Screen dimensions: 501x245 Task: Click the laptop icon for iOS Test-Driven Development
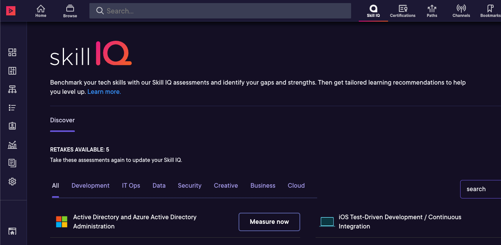(x=327, y=222)
